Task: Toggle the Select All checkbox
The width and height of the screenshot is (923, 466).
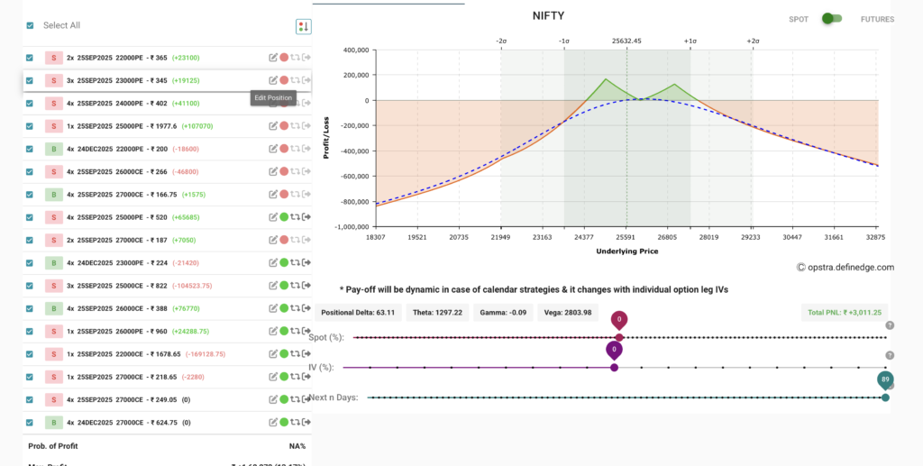Action: coord(31,26)
